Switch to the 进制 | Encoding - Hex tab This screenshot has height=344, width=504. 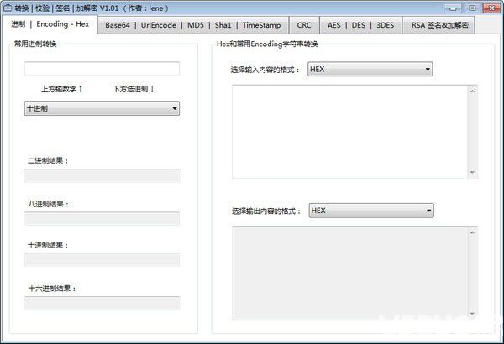pos(50,24)
